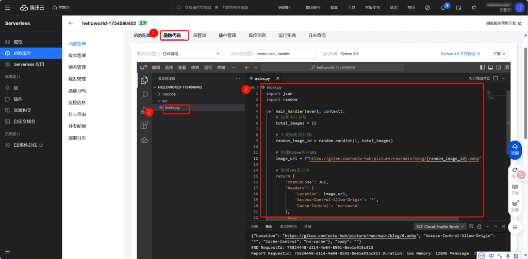Click the editor's forward navigation arrow
The width and height of the screenshot is (528, 259).
(x=255, y=67)
